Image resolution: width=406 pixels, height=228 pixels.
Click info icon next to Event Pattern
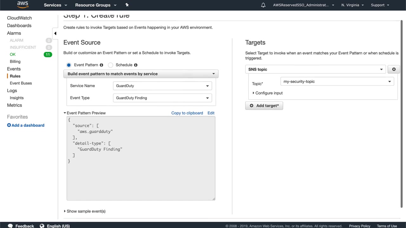tap(101, 65)
